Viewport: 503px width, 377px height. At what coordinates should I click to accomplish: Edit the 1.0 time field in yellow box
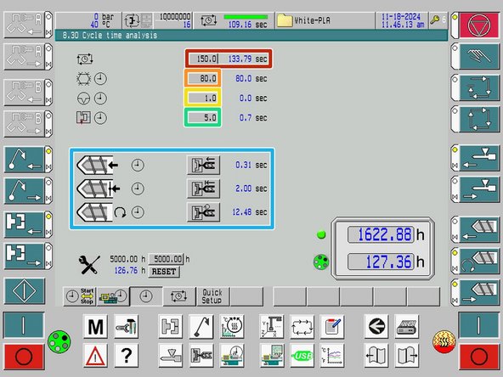coord(203,98)
